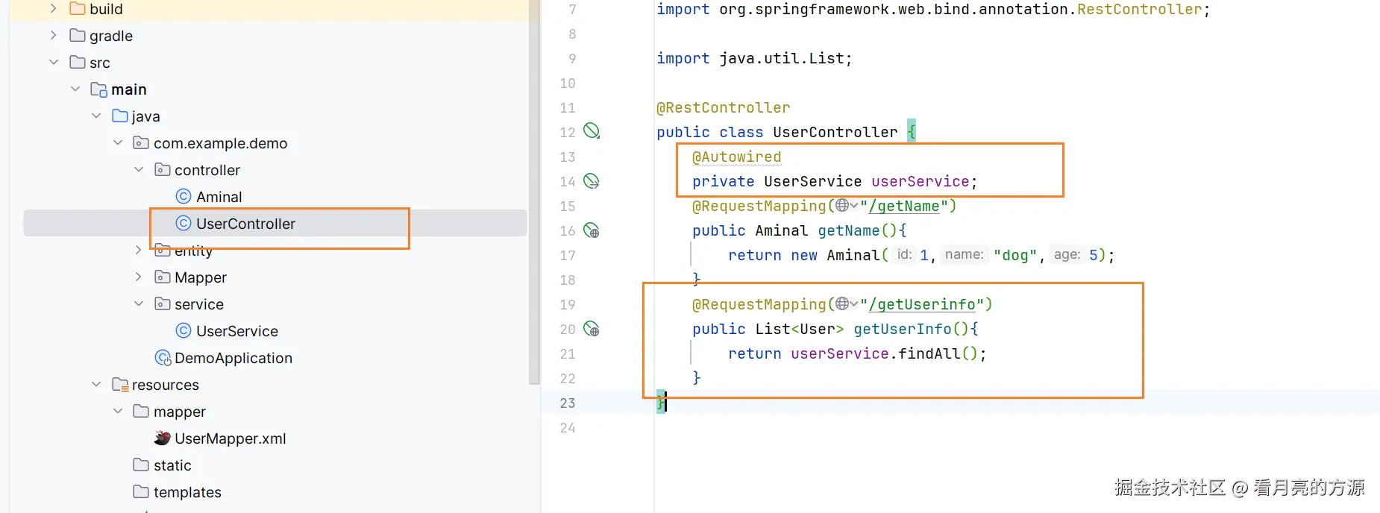
Task: Click the DemoApplication run class icon
Action: coord(163,358)
